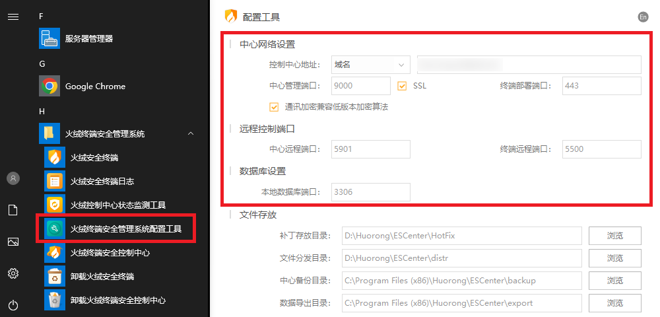Click the 服务器管理器 app icon

click(x=49, y=39)
